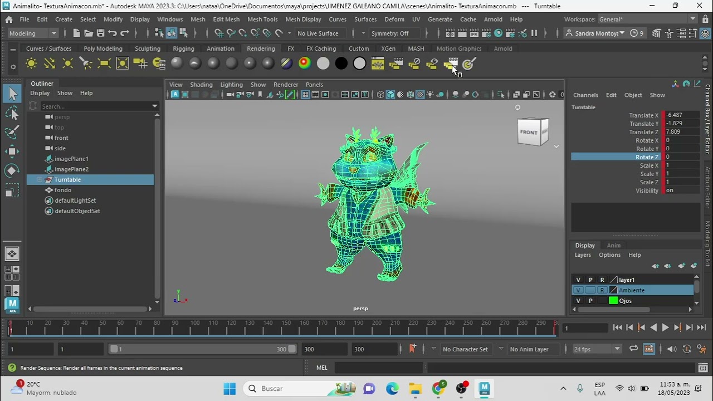Open the Outliner search filter dropdown arrow
Image resolution: width=713 pixels, height=401 pixels.
[155, 106]
